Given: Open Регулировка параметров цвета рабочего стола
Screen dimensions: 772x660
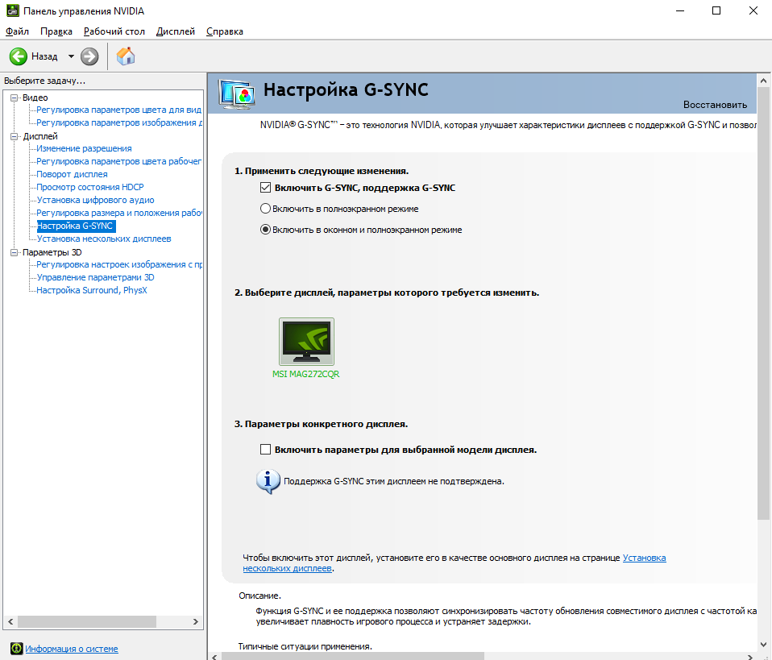Looking at the screenshot, I should point(118,161).
